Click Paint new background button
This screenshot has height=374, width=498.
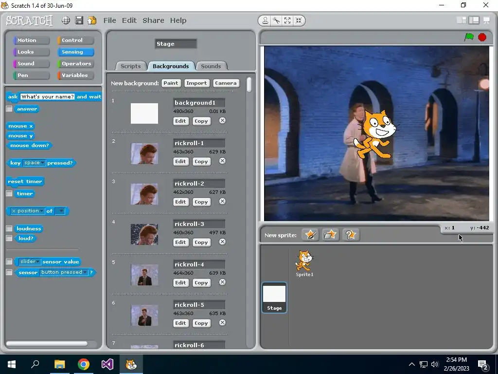coord(171,83)
